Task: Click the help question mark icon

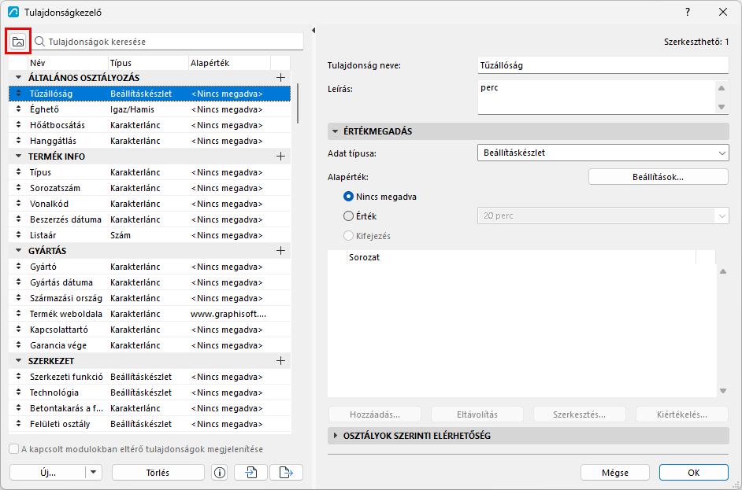Action: point(688,13)
